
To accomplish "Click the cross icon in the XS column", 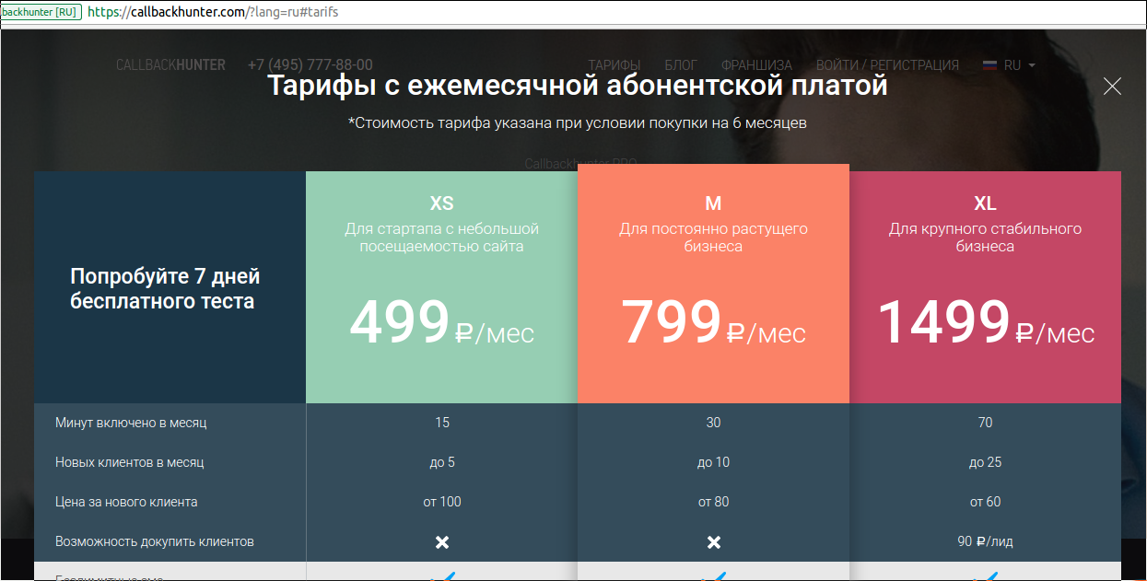I will pyautogui.click(x=442, y=542).
